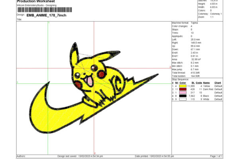Select the EndY value '0.81 in'
Image resolution: width=239 pixels, height=159 pixels.
pos(194,56)
